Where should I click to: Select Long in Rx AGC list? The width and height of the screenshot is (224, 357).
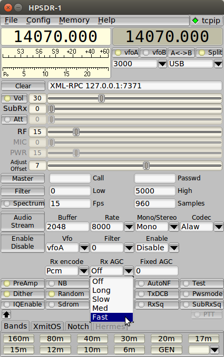pos(112,290)
